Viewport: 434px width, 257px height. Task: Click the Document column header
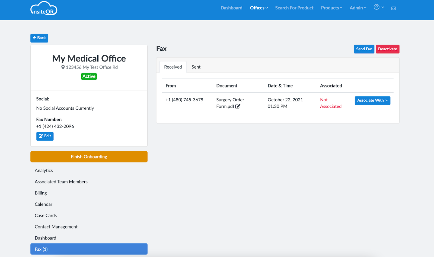[x=227, y=86]
